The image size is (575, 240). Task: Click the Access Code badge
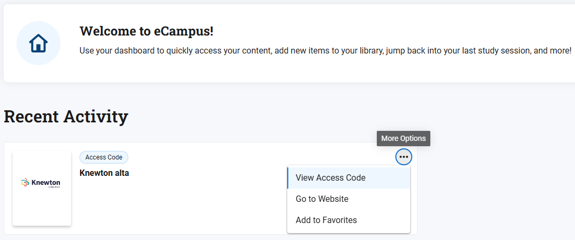point(104,157)
